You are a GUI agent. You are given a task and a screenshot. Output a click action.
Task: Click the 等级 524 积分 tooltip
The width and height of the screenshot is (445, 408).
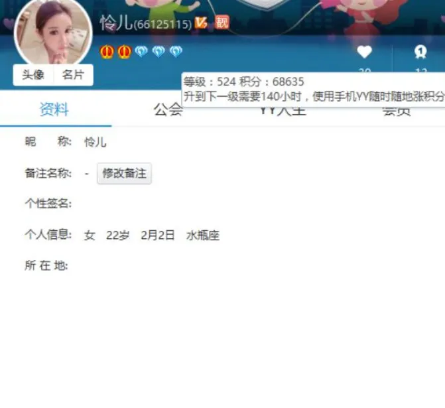coord(313,90)
